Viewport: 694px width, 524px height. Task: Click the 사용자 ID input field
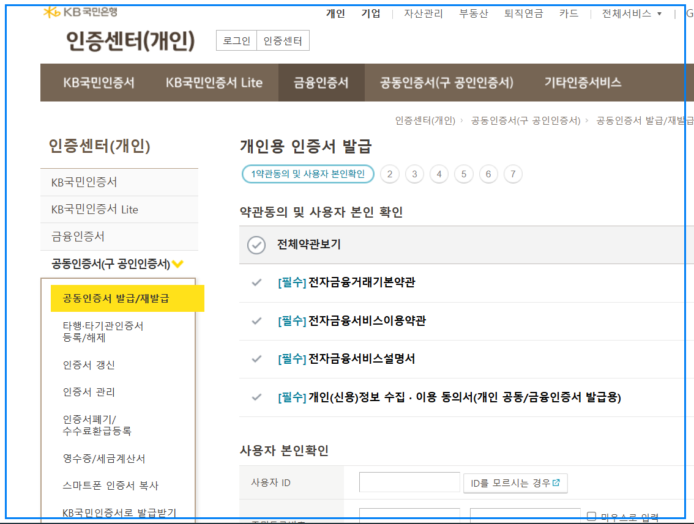409,482
